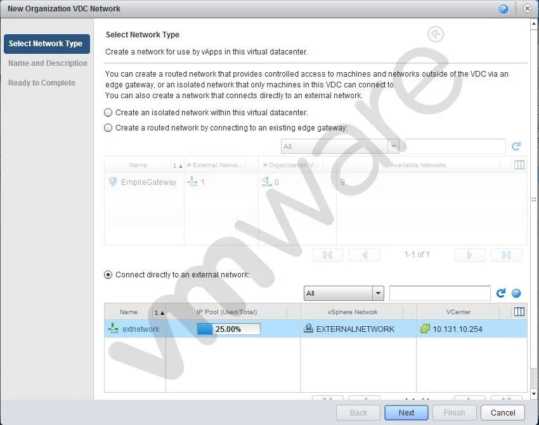
Task: Click the 25.00% IP pool usage bar
Action: click(228, 329)
